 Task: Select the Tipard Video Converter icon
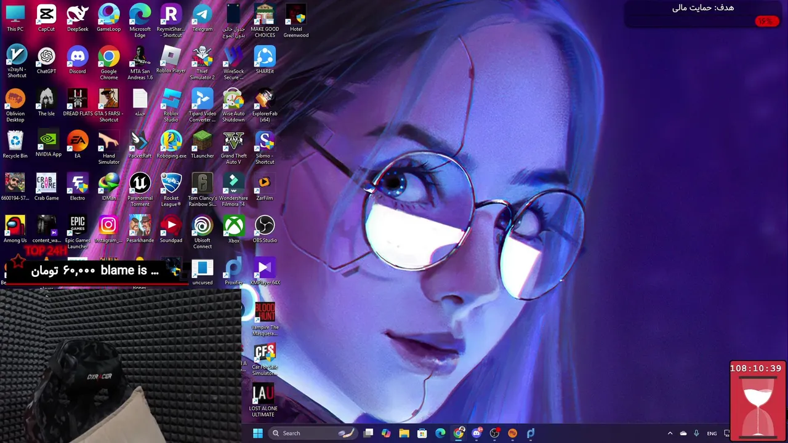(x=203, y=105)
